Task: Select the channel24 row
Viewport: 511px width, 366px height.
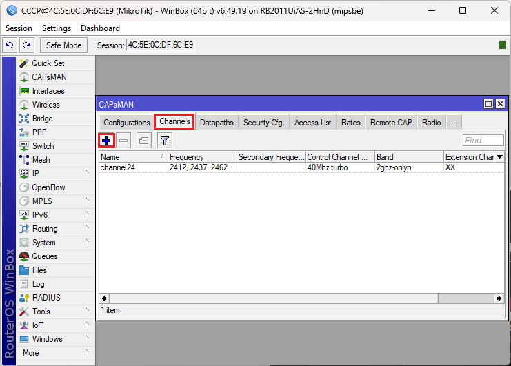Action: (x=302, y=167)
